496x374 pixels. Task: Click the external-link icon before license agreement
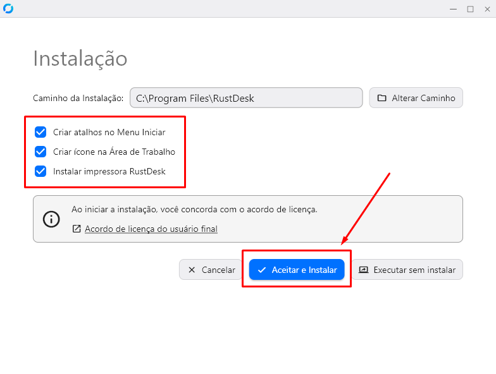(77, 229)
